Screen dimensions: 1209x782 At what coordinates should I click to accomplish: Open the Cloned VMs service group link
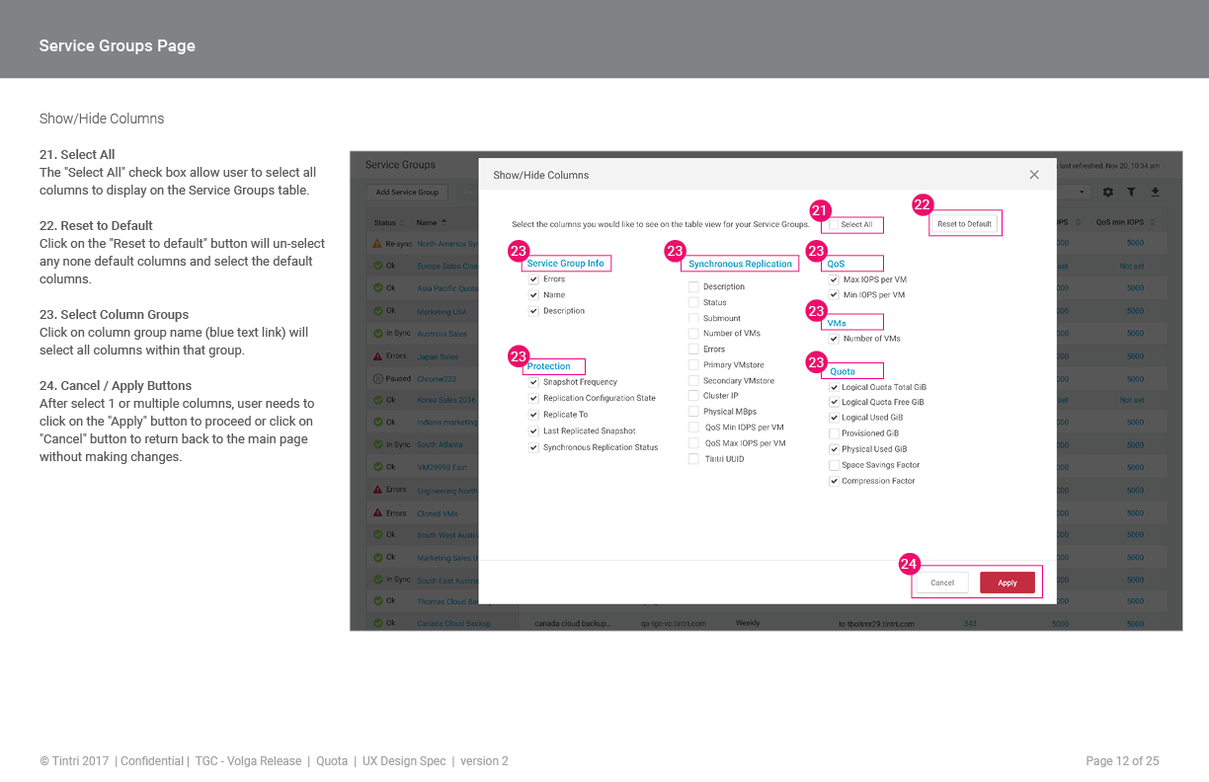point(438,513)
